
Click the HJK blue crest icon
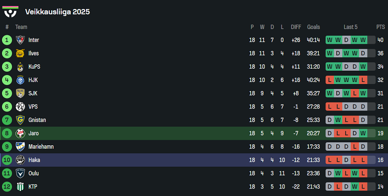tap(20, 80)
